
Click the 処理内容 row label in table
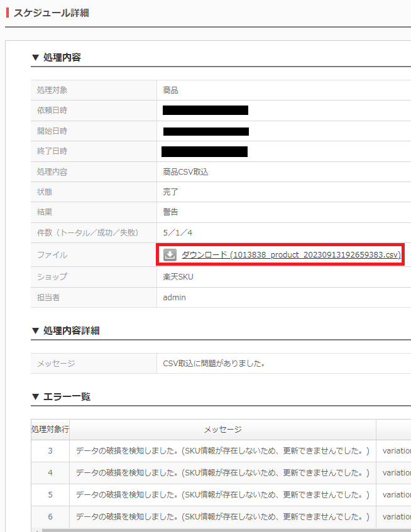(52, 172)
